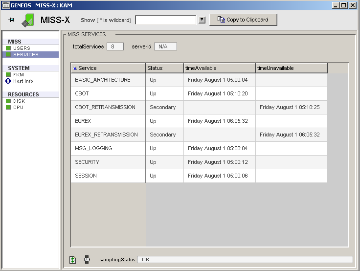Select USERS in the MISS section
This screenshot has width=360, height=271.
tap(22, 48)
